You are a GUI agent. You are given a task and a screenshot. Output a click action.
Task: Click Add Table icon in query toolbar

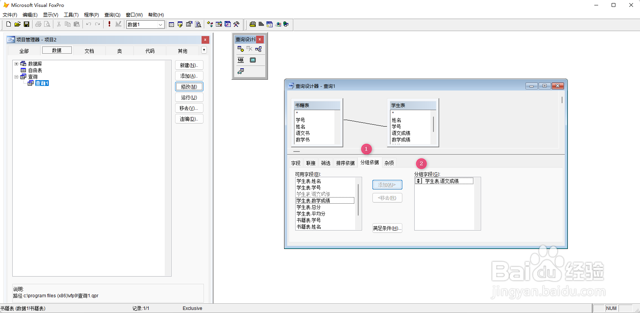click(x=241, y=49)
